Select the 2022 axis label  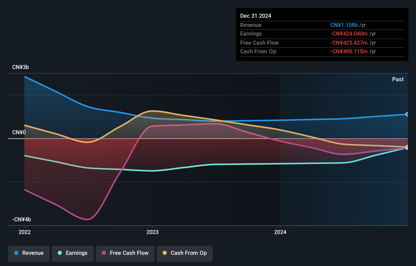click(x=25, y=232)
